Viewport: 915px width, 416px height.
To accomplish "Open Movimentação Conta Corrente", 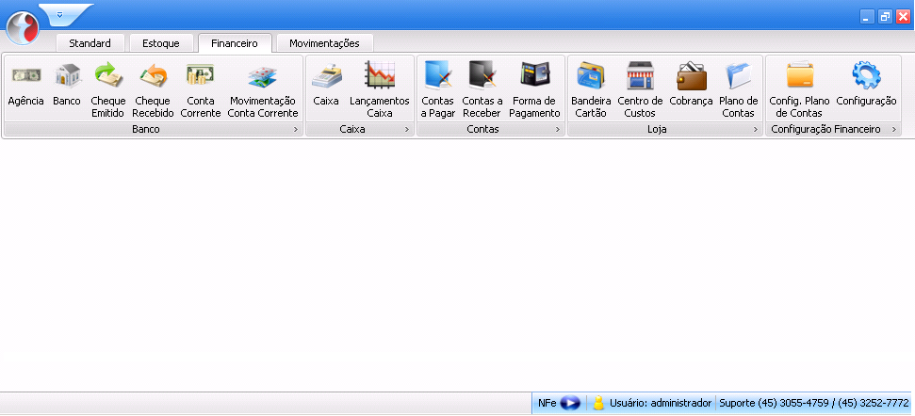I will pyautogui.click(x=263, y=89).
